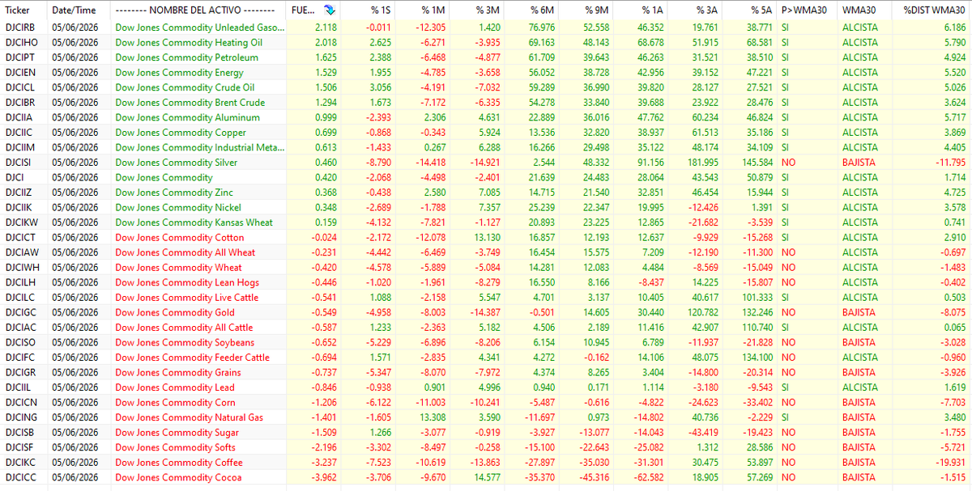This screenshot has width=972, height=491.
Task: Click Silver's % 3A value 181.995
Action: [x=701, y=162]
